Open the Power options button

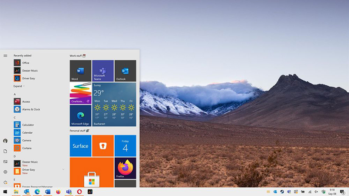pyautogui.click(x=5, y=182)
